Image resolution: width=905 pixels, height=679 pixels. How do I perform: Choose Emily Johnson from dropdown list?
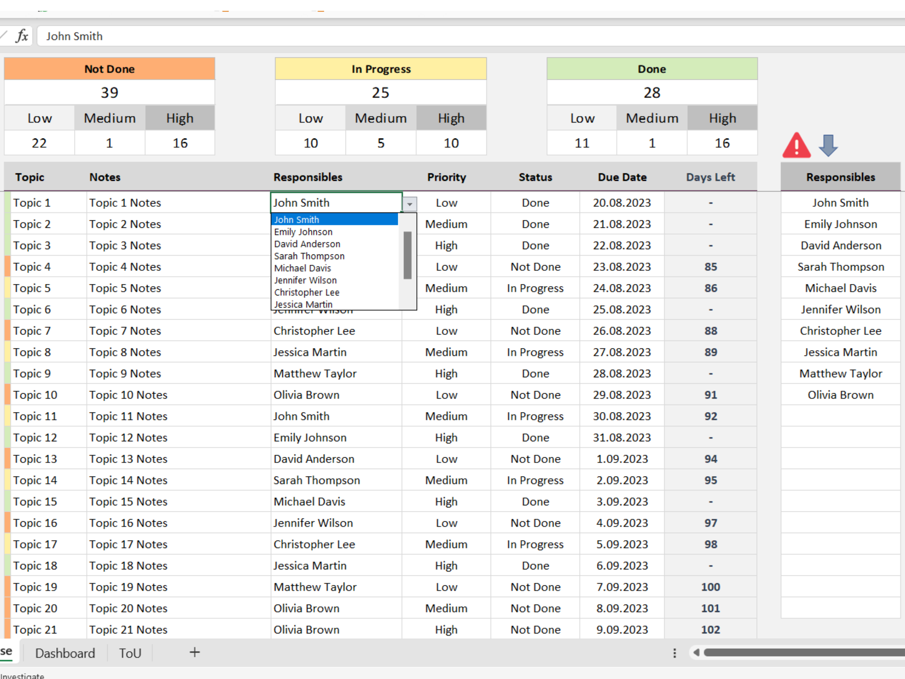(x=334, y=232)
